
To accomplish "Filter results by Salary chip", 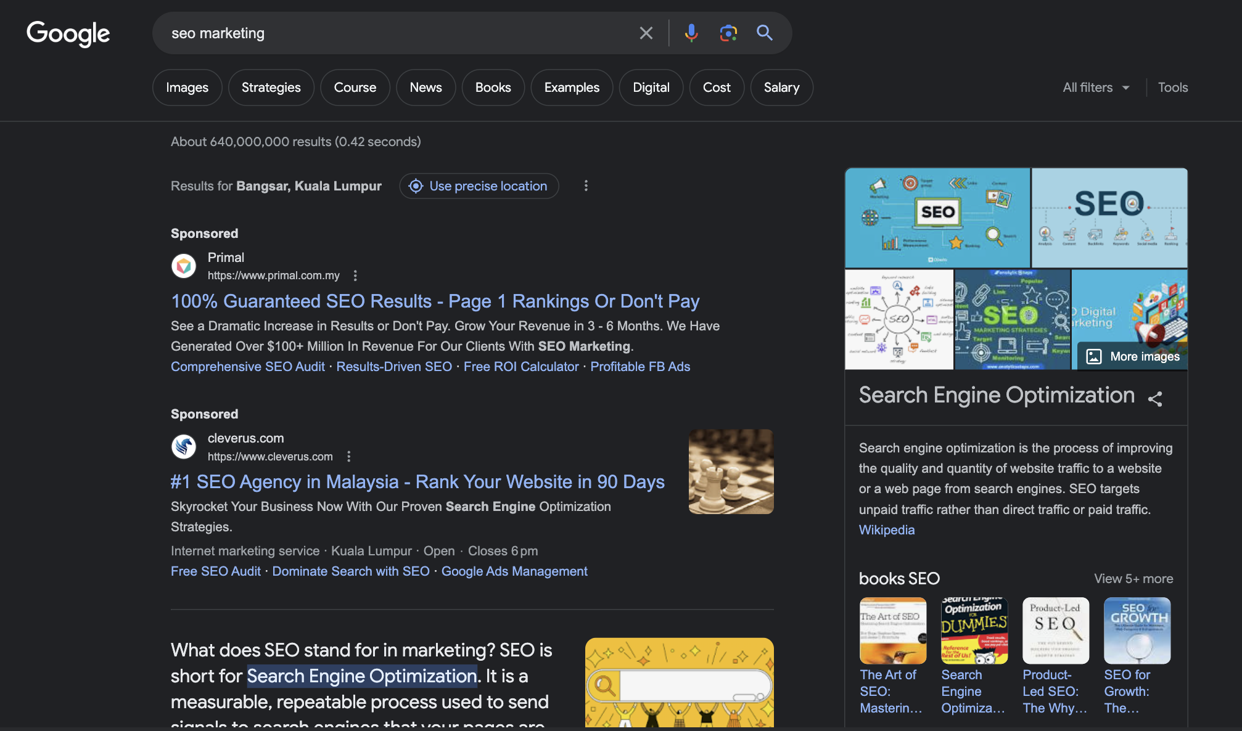I will (781, 88).
